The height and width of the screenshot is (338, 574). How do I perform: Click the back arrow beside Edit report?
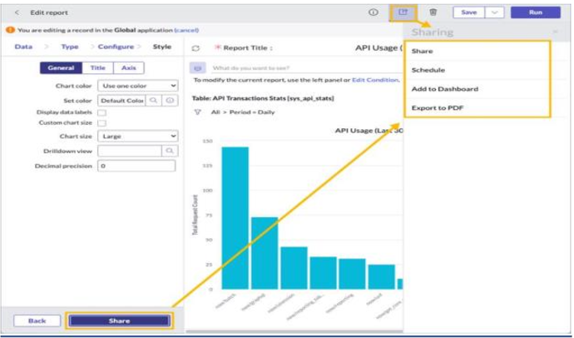[x=17, y=12]
